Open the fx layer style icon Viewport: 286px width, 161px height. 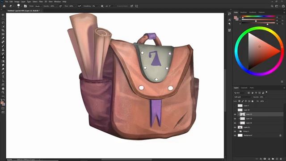(x=261, y=159)
